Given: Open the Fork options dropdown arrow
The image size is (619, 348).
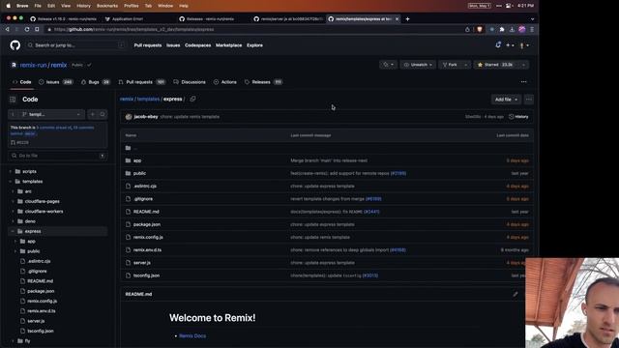Looking at the screenshot, I should point(466,65).
